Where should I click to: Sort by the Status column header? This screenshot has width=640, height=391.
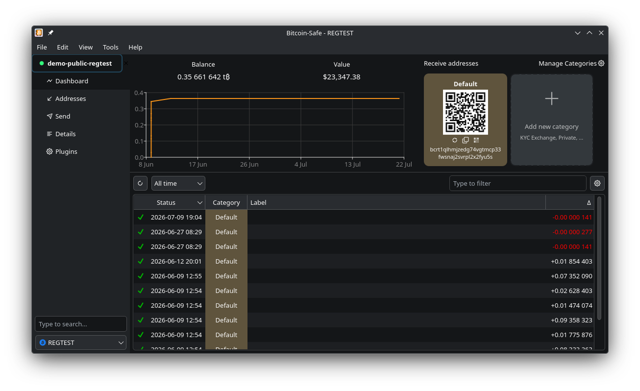[x=169, y=202]
